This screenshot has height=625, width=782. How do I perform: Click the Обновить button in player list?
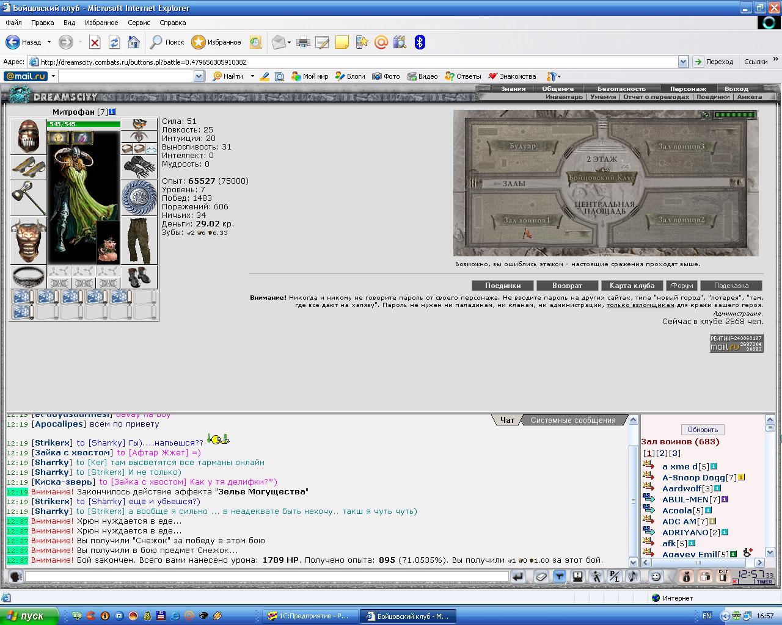[x=703, y=429]
